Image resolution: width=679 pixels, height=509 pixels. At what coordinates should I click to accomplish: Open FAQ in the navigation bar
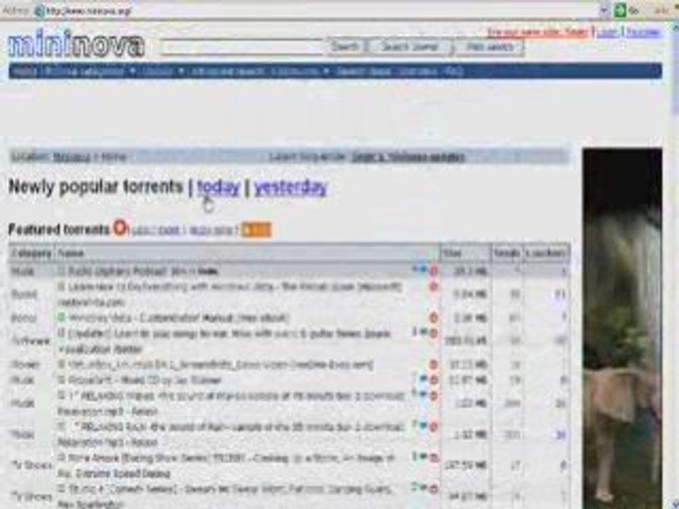(x=454, y=71)
